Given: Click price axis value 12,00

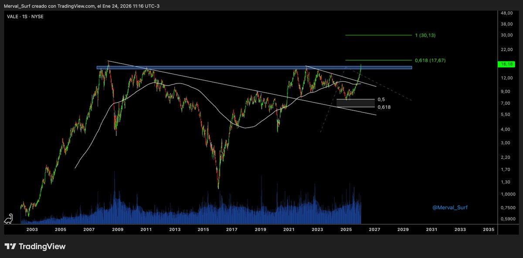Looking at the screenshot, I should [x=506, y=78].
